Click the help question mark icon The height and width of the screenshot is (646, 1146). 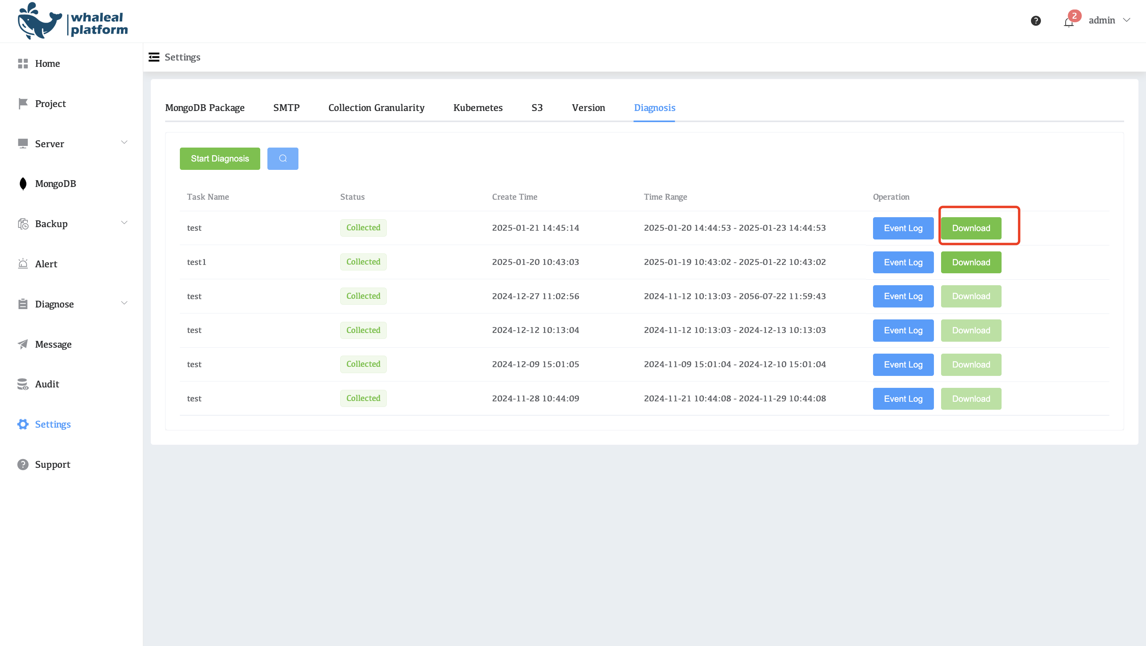click(1035, 20)
